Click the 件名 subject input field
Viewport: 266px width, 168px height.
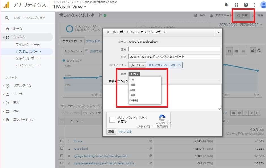174,57
